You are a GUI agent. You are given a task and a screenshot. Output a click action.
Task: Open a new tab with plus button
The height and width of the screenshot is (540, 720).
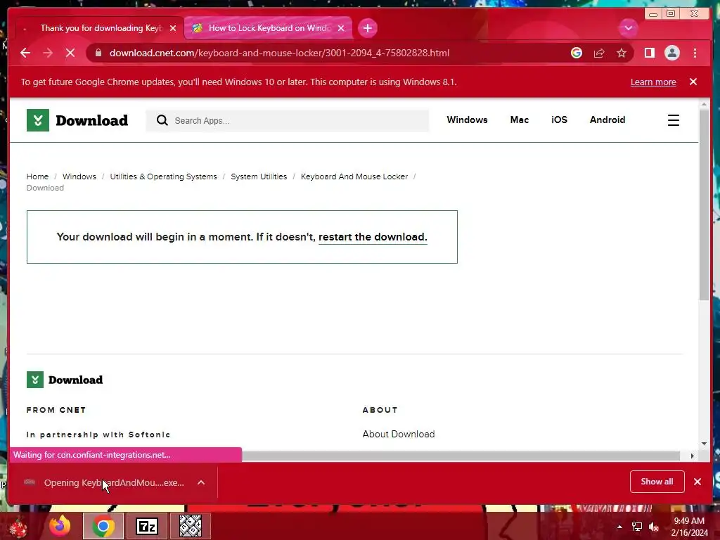[x=367, y=28]
